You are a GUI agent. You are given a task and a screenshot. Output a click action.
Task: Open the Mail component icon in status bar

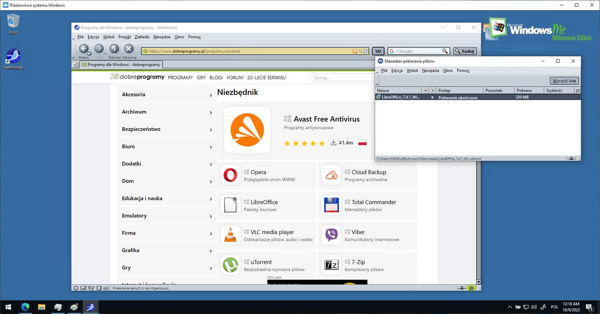pos(83,288)
